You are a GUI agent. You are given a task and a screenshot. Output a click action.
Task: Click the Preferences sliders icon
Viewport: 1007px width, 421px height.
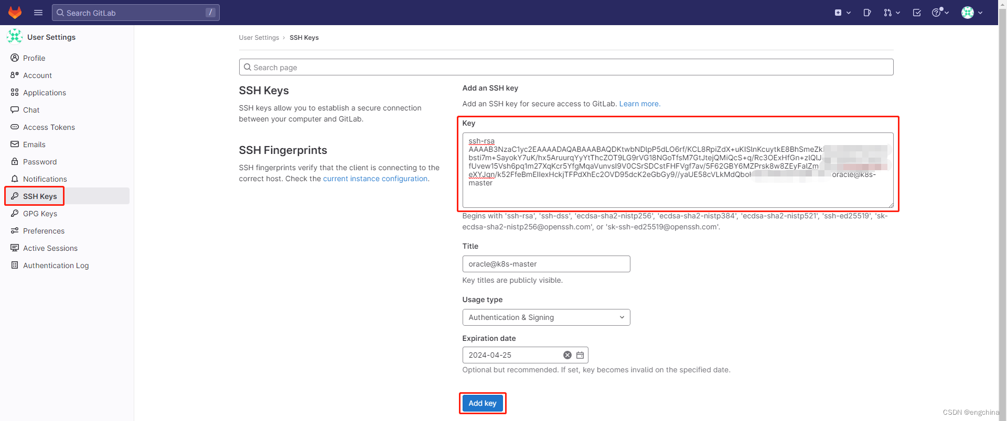tap(15, 230)
